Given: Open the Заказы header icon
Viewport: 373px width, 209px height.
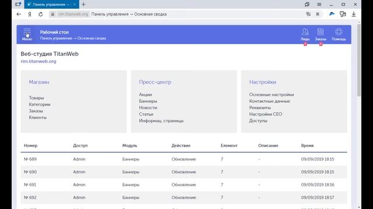Looking at the screenshot, I should (x=321, y=35).
